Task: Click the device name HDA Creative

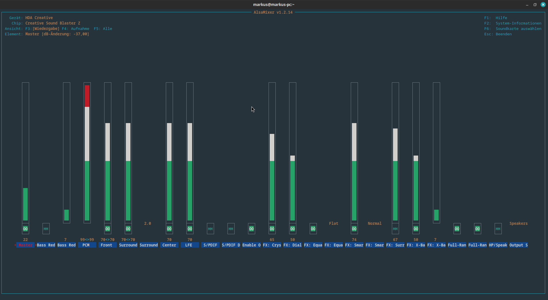Action: tap(39, 18)
